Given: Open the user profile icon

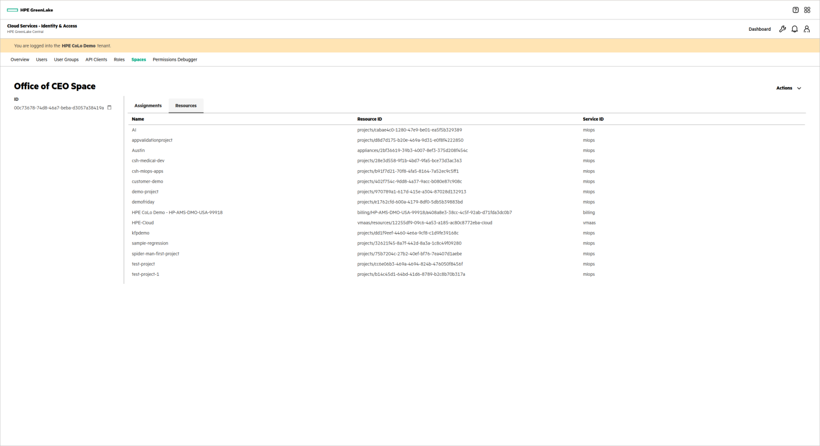Looking at the screenshot, I should [807, 29].
